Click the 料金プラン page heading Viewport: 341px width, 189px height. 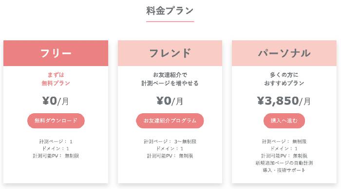click(x=170, y=11)
